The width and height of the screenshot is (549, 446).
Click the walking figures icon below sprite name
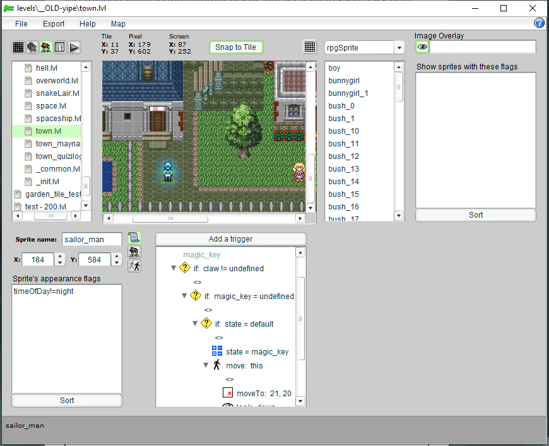click(134, 266)
